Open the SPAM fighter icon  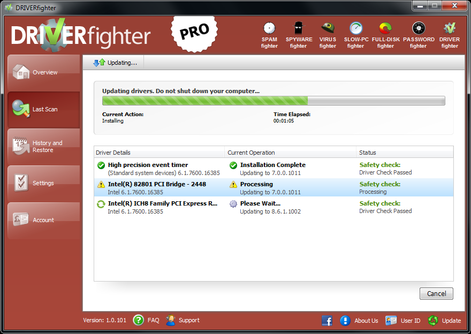[x=269, y=29]
